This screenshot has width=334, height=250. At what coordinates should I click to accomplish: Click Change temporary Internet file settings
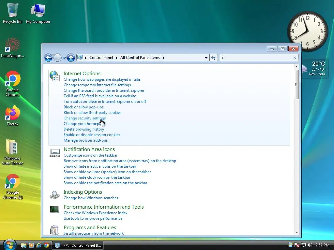(97, 85)
